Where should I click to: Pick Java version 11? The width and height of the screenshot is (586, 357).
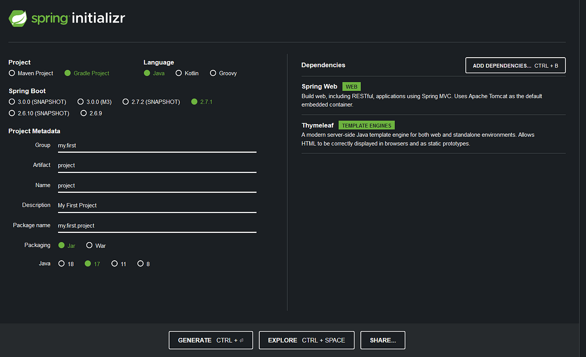(x=114, y=264)
